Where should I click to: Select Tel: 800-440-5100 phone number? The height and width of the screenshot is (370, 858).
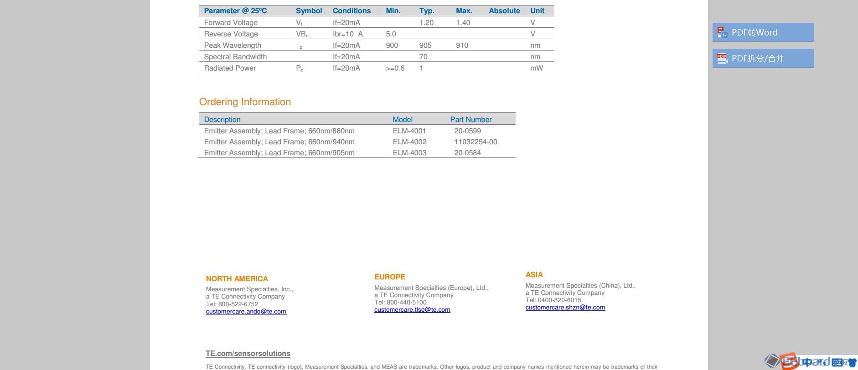(400, 303)
